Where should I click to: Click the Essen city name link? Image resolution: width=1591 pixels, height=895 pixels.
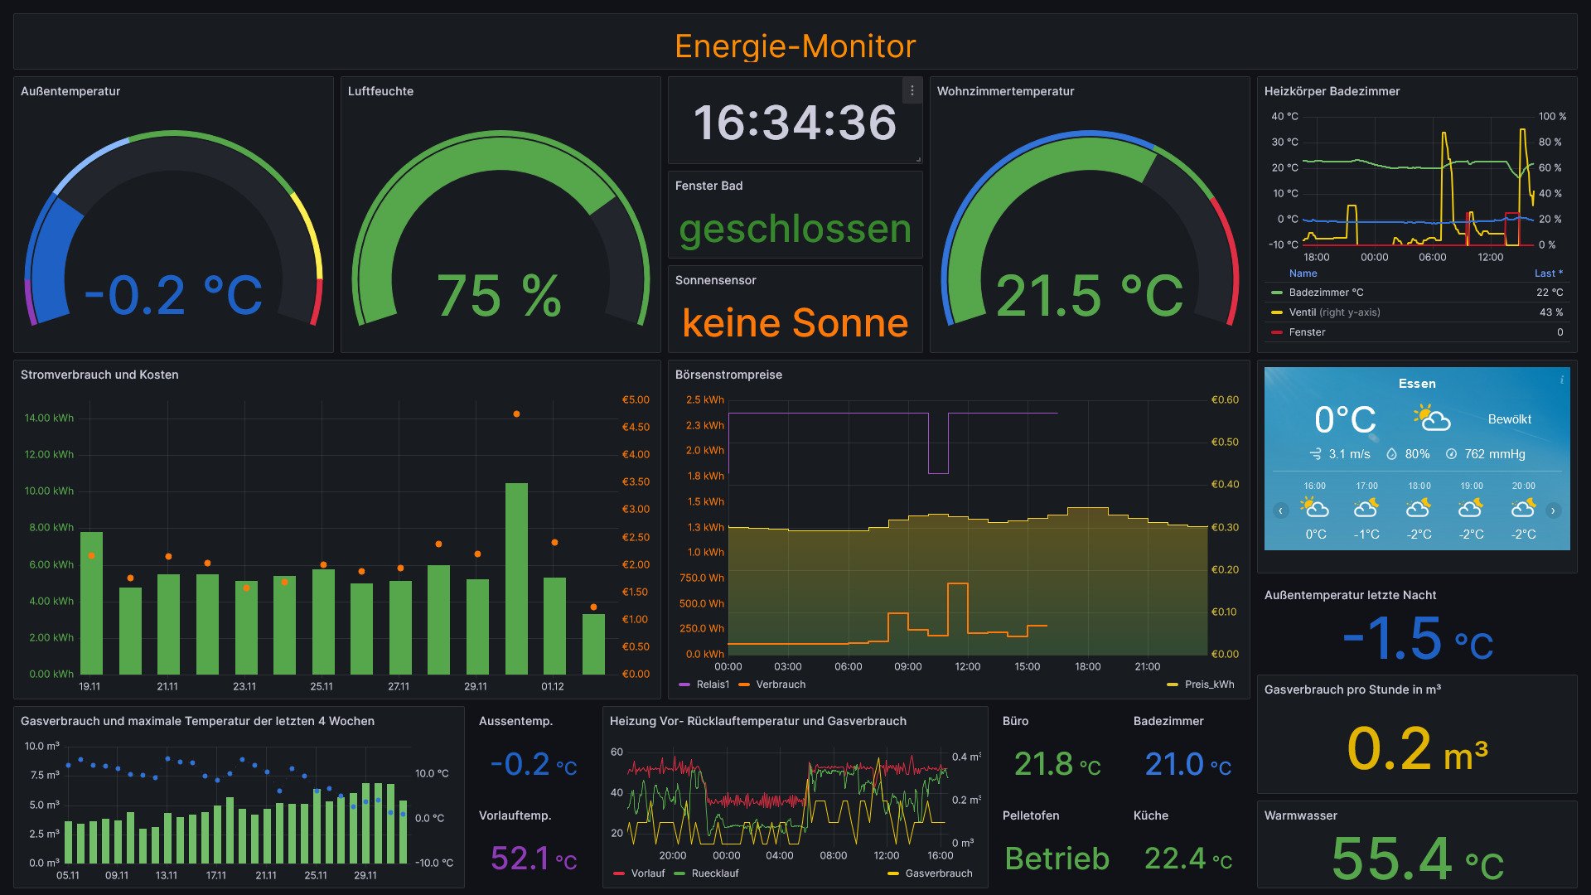1417,384
